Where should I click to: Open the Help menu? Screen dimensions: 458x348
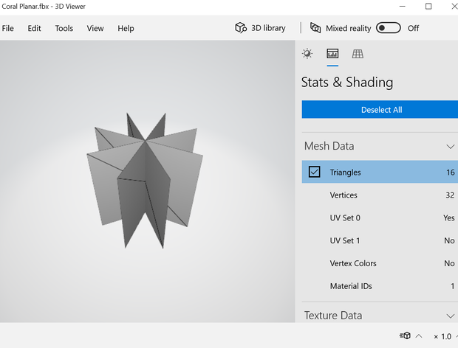126,28
